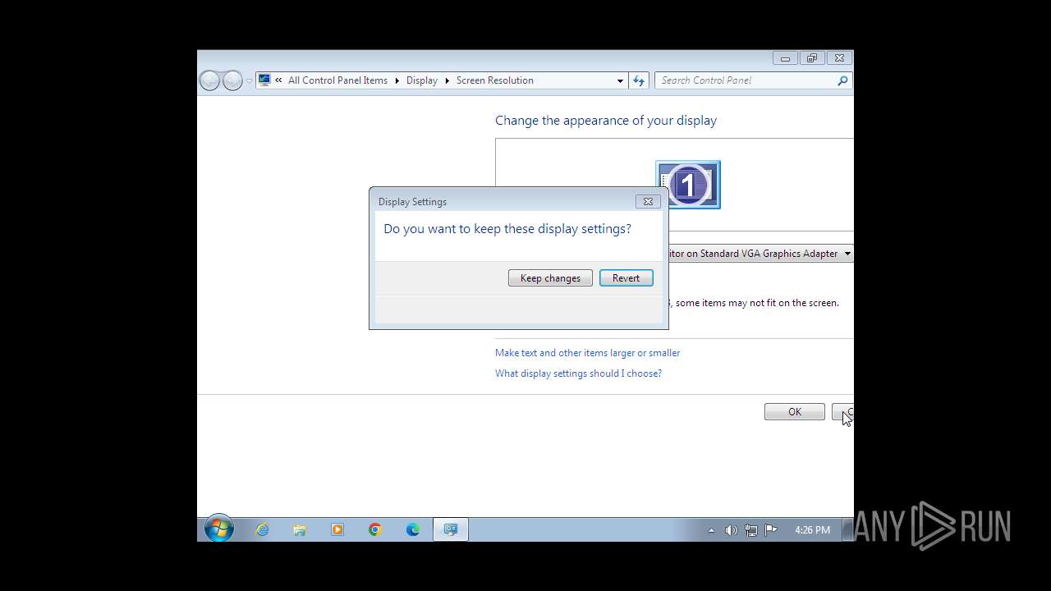Click the Control Panel icon in address bar
Screen dimensions: 1051x591
(264, 80)
